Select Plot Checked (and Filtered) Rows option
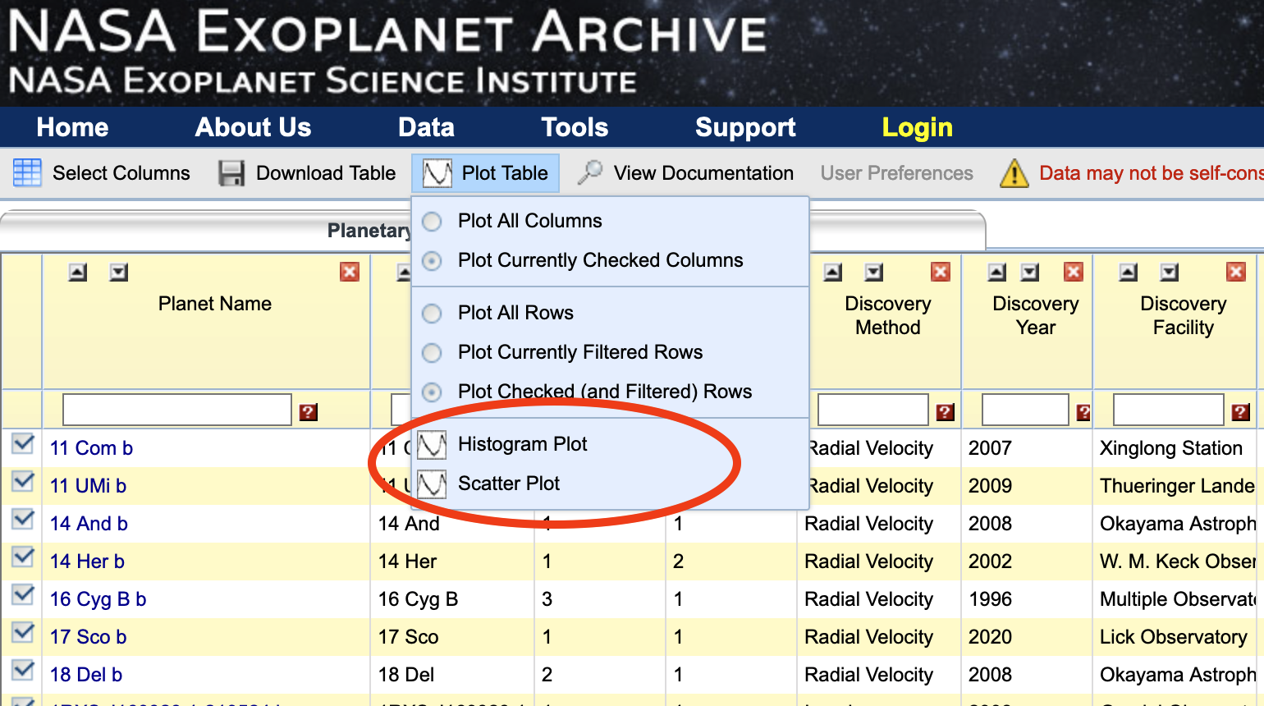1264x706 pixels. tap(432, 392)
